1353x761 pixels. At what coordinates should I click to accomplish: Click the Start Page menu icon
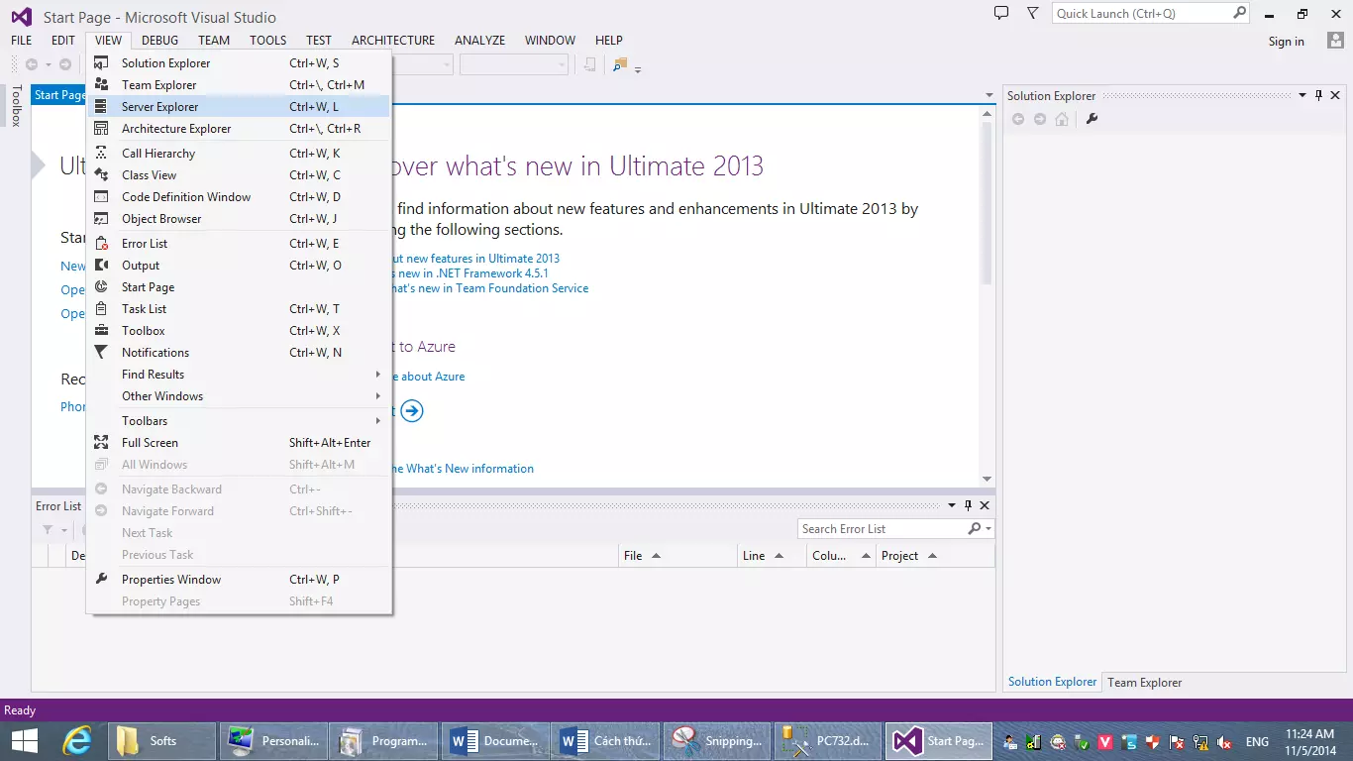click(101, 287)
